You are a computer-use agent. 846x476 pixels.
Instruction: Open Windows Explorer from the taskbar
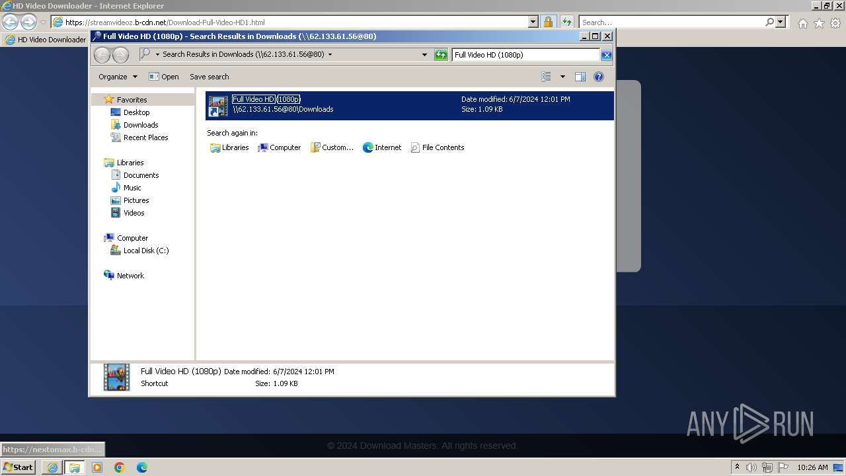[x=74, y=467]
